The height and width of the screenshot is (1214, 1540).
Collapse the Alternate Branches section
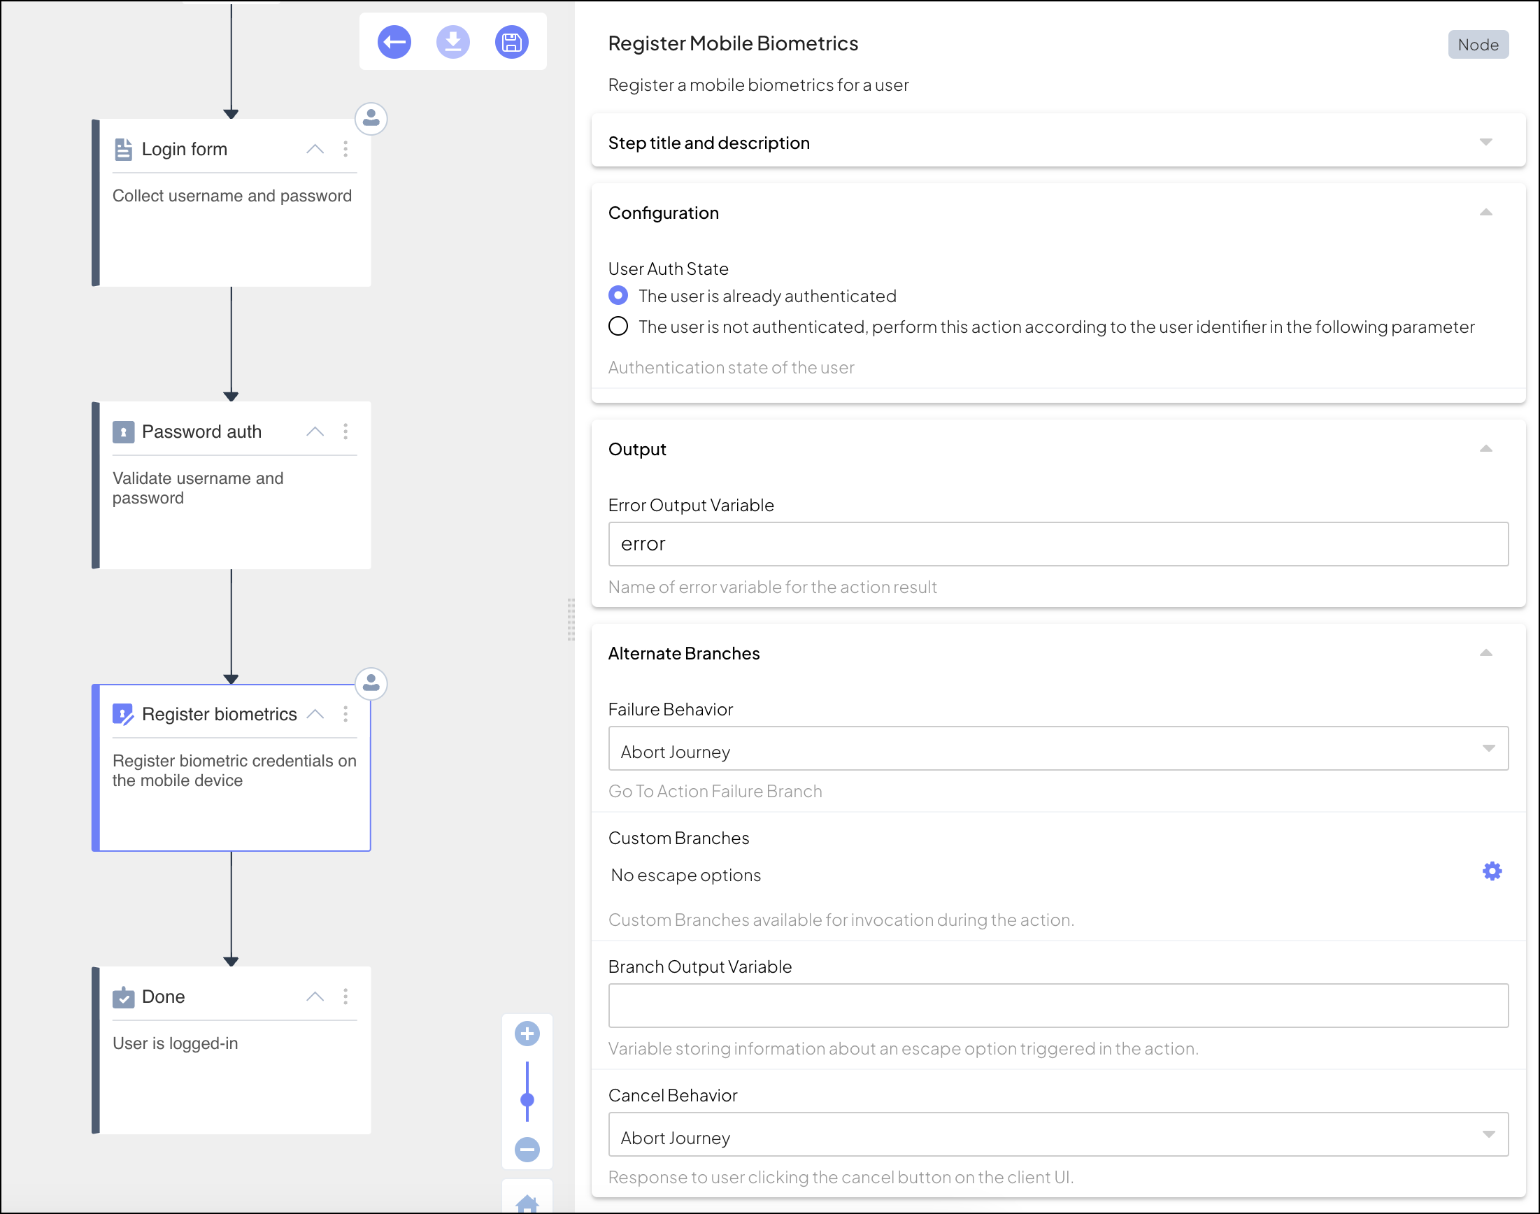pos(1485,653)
